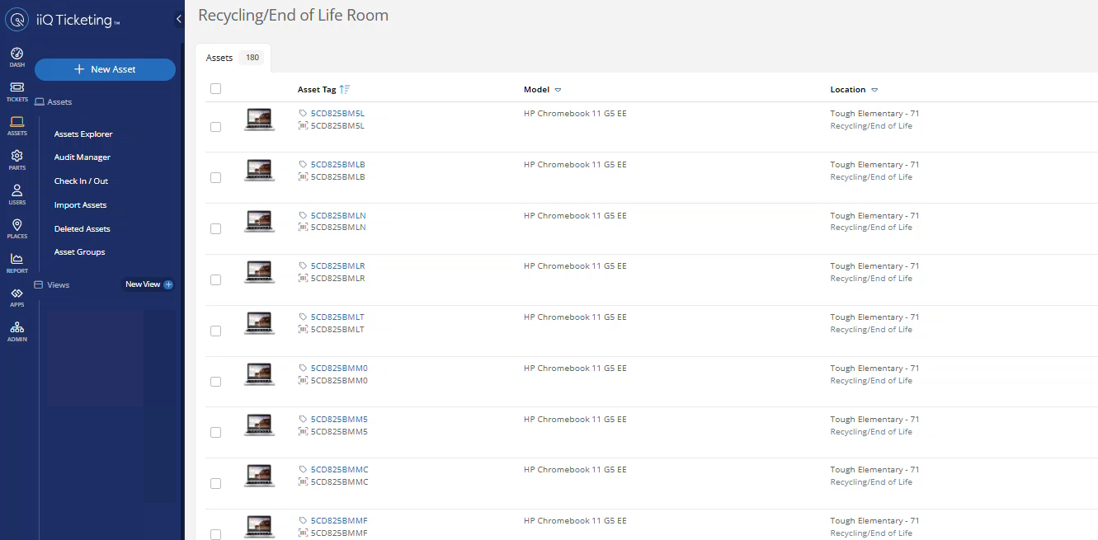Open the Dash icon in sidebar
The width and height of the screenshot is (1098, 540).
pos(16,54)
